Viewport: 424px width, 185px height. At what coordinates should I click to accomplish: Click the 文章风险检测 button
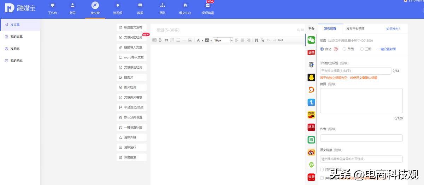click(x=131, y=37)
